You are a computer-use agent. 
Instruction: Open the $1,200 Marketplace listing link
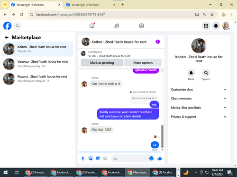[109, 56]
